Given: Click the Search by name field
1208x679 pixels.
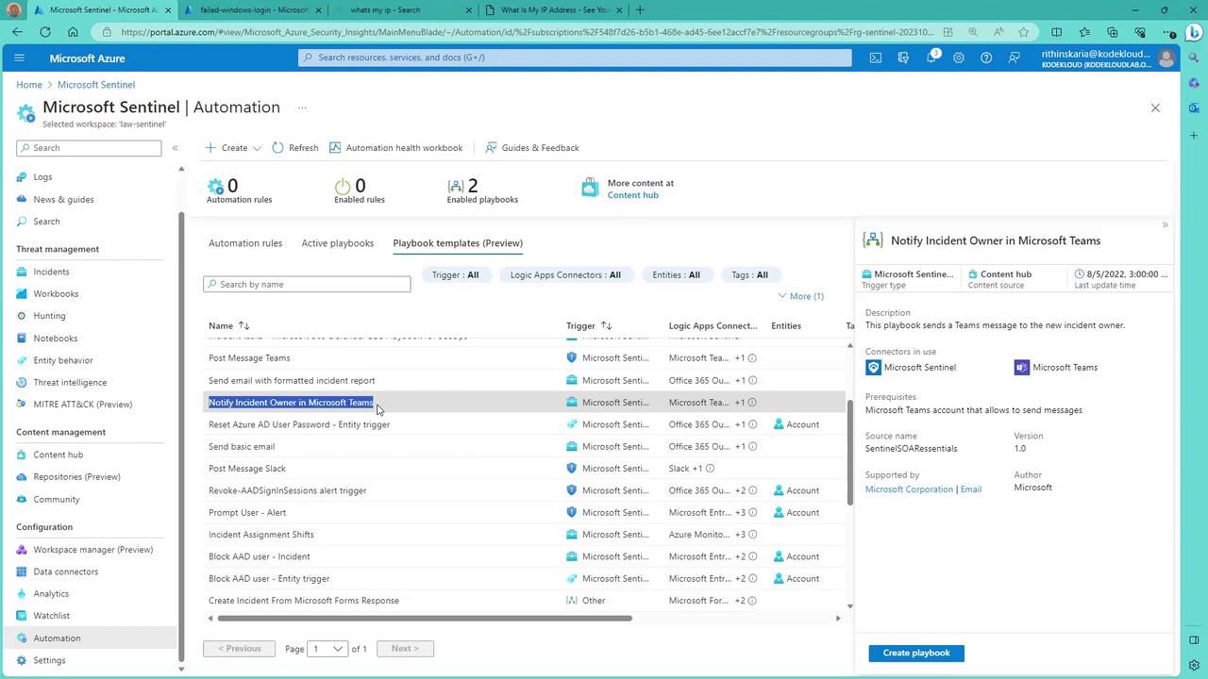Looking at the screenshot, I should pos(307,284).
